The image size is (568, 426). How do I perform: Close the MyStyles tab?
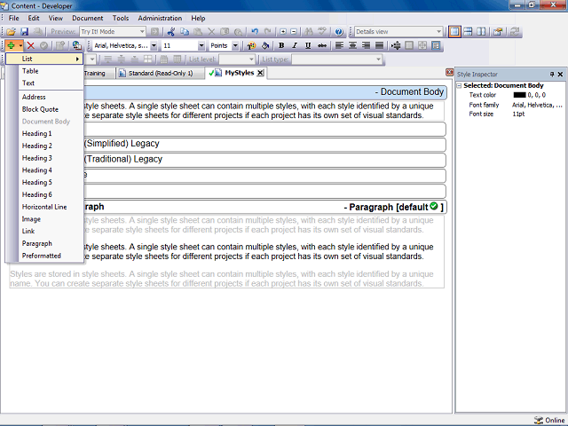click(x=260, y=73)
